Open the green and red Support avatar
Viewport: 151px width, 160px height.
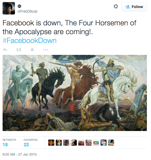click(96, 143)
